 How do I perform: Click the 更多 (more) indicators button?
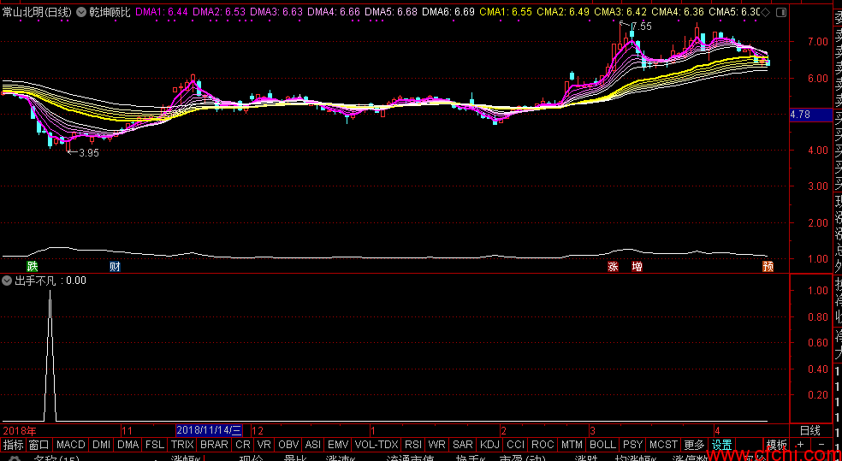click(694, 445)
